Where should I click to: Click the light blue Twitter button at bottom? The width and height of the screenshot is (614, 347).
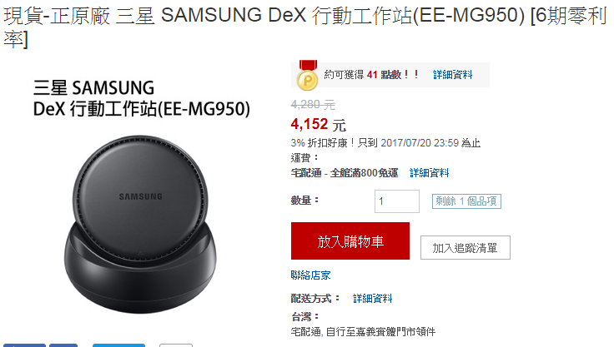coord(118,345)
